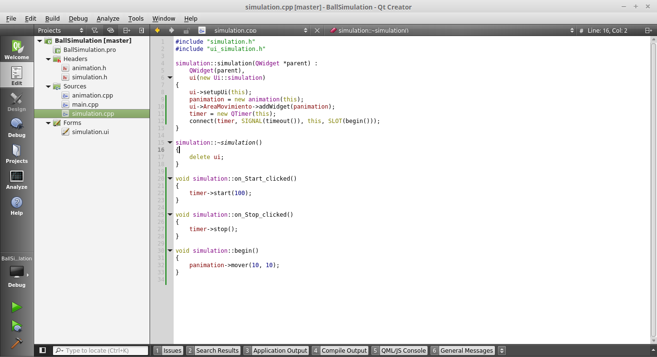Collapse the Forms folder

[49, 123]
